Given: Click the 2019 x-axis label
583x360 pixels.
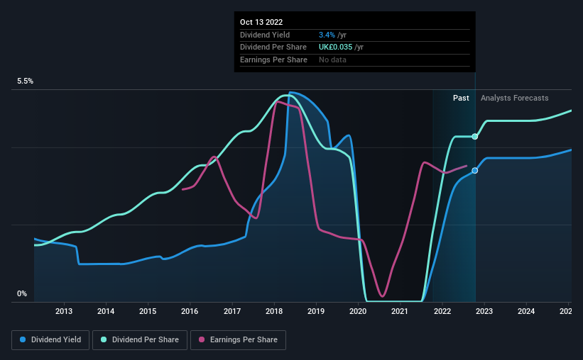Looking at the screenshot, I should click(316, 311).
